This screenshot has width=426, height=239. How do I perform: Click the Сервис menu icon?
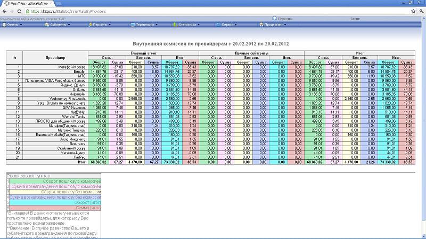[x=218, y=24]
